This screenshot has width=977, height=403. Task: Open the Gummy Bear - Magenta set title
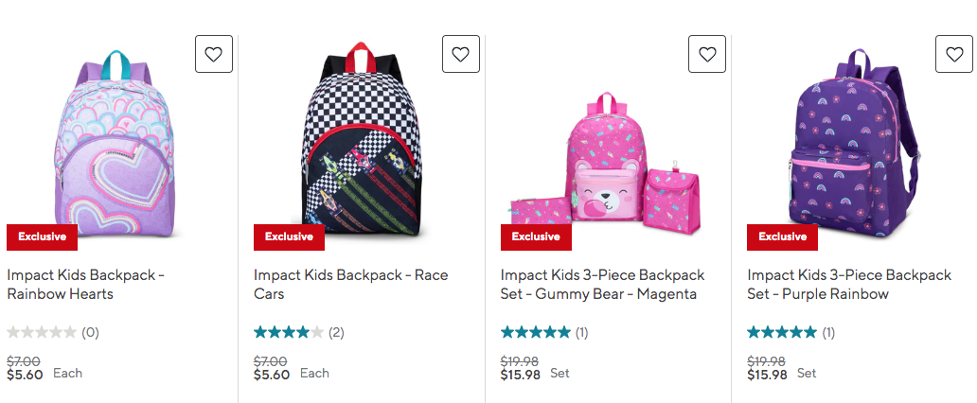point(602,284)
